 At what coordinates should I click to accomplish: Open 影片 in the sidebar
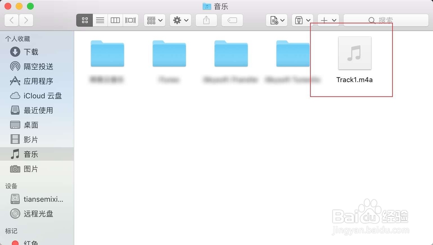(37, 139)
